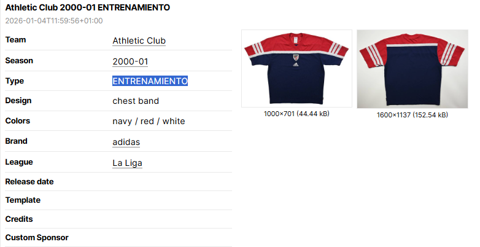
Task: Click the Release date field label
Action: point(29,182)
